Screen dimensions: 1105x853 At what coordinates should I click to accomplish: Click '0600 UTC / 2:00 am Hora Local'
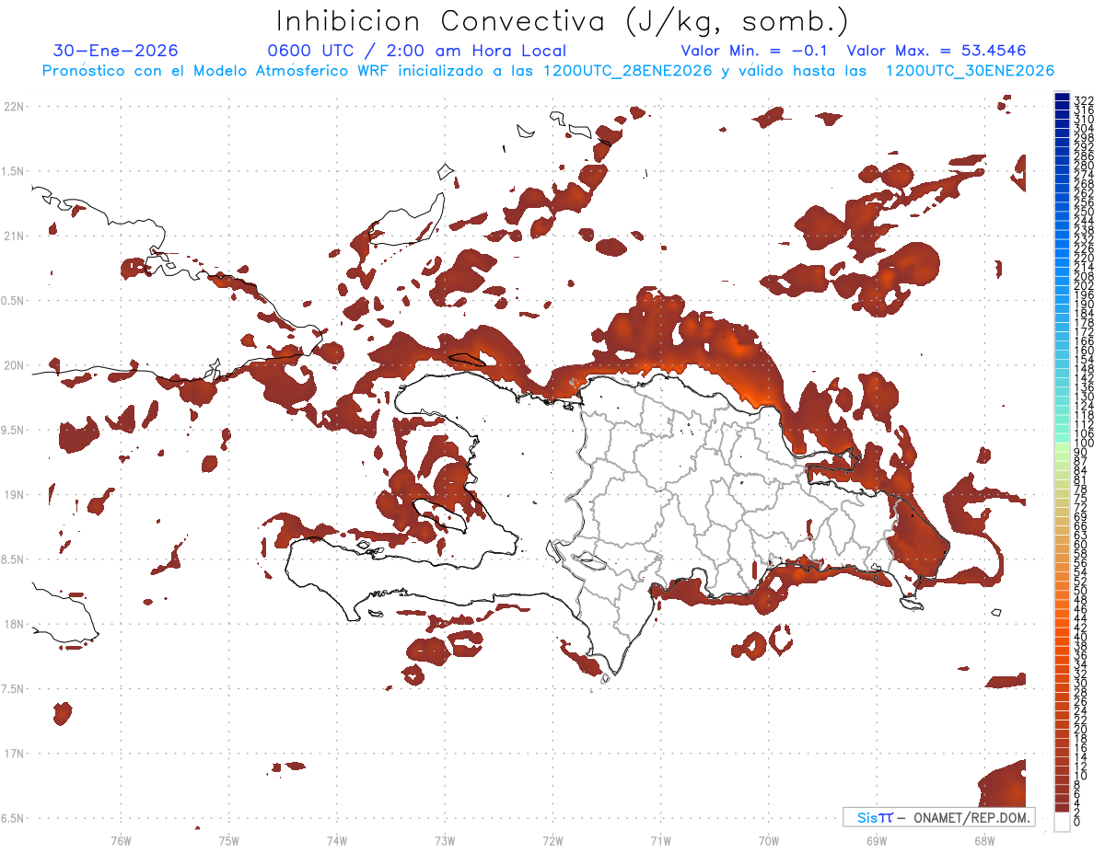click(x=416, y=51)
